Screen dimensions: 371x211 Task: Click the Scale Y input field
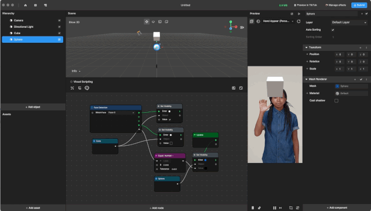(x=351, y=69)
